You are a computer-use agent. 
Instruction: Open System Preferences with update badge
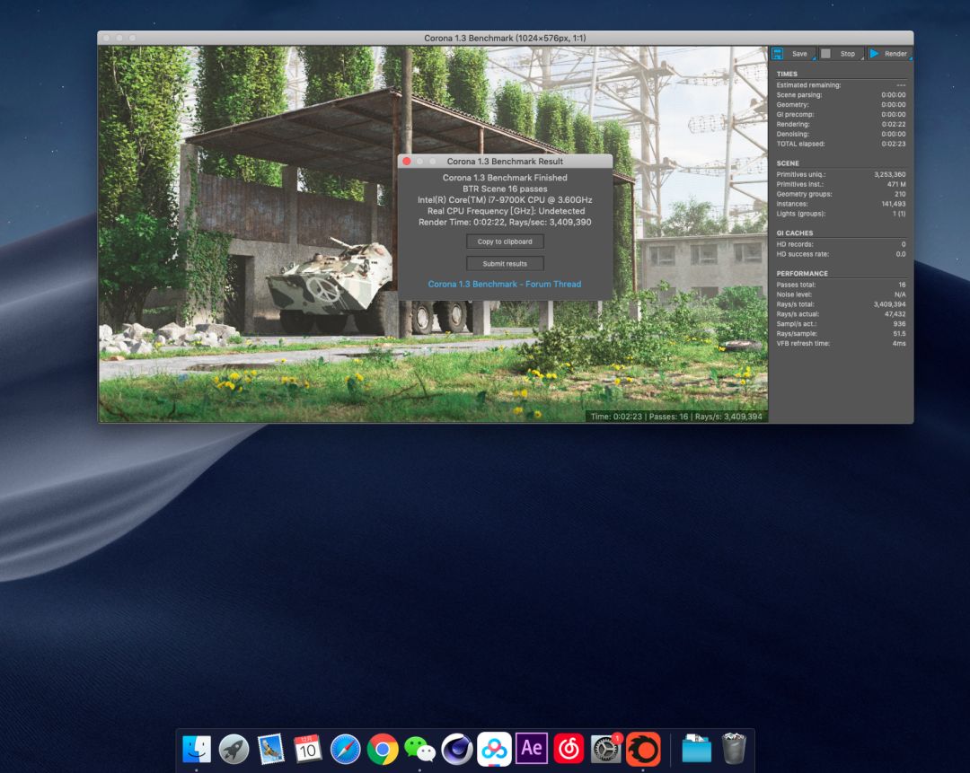click(606, 748)
